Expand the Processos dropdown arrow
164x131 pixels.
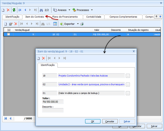point(92,10)
